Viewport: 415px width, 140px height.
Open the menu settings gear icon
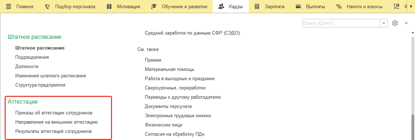tap(395, 23)
